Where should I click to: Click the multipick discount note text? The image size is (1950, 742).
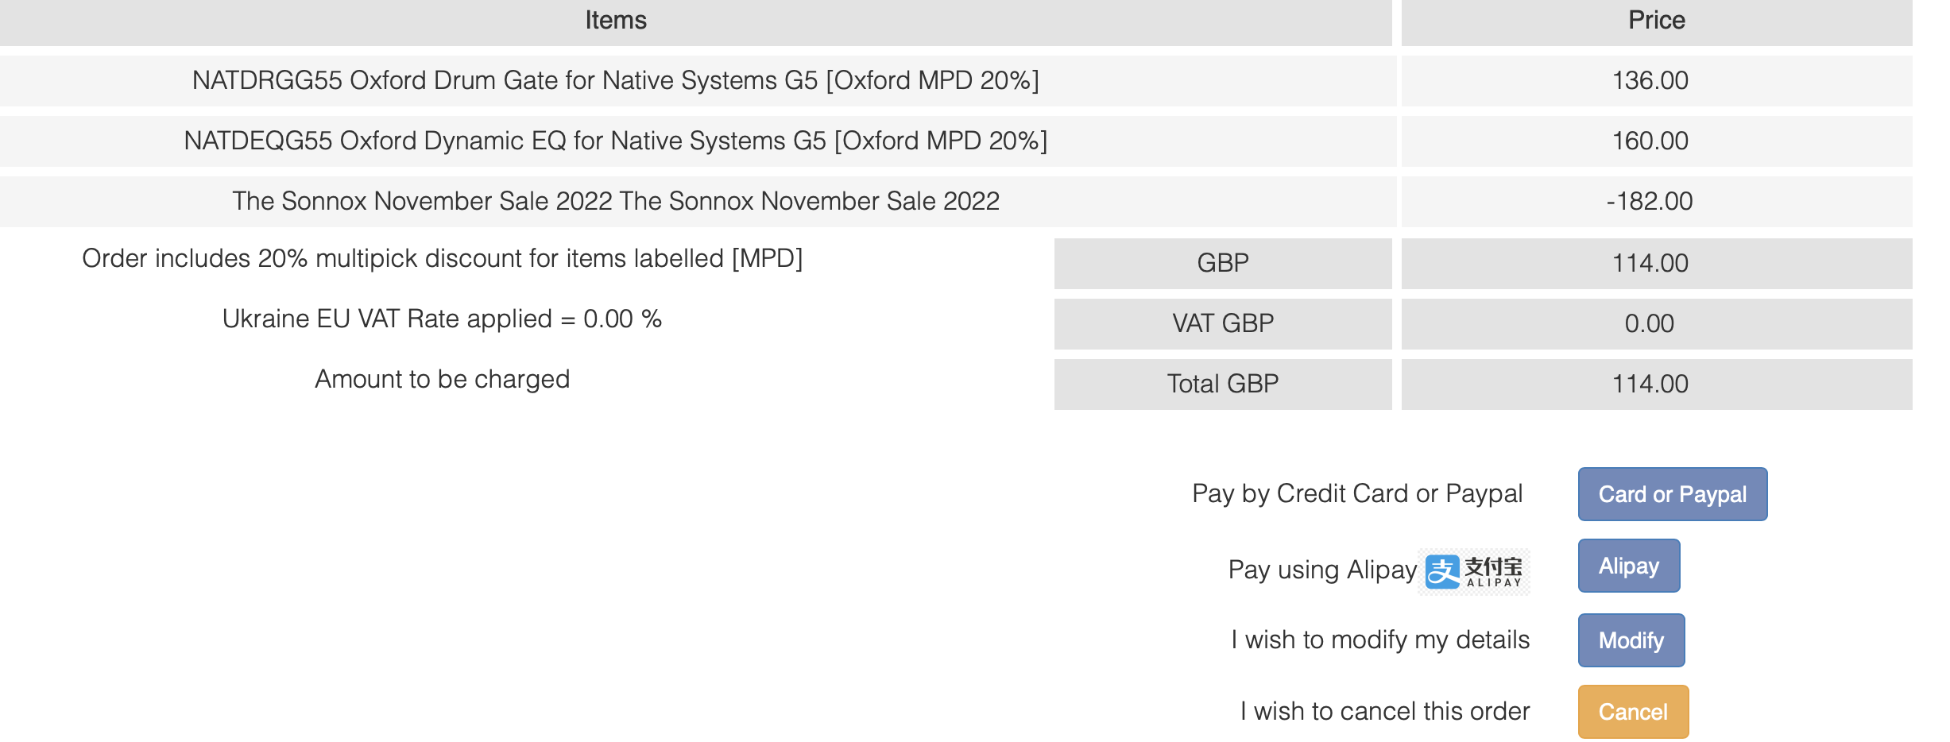coord(443,259)
